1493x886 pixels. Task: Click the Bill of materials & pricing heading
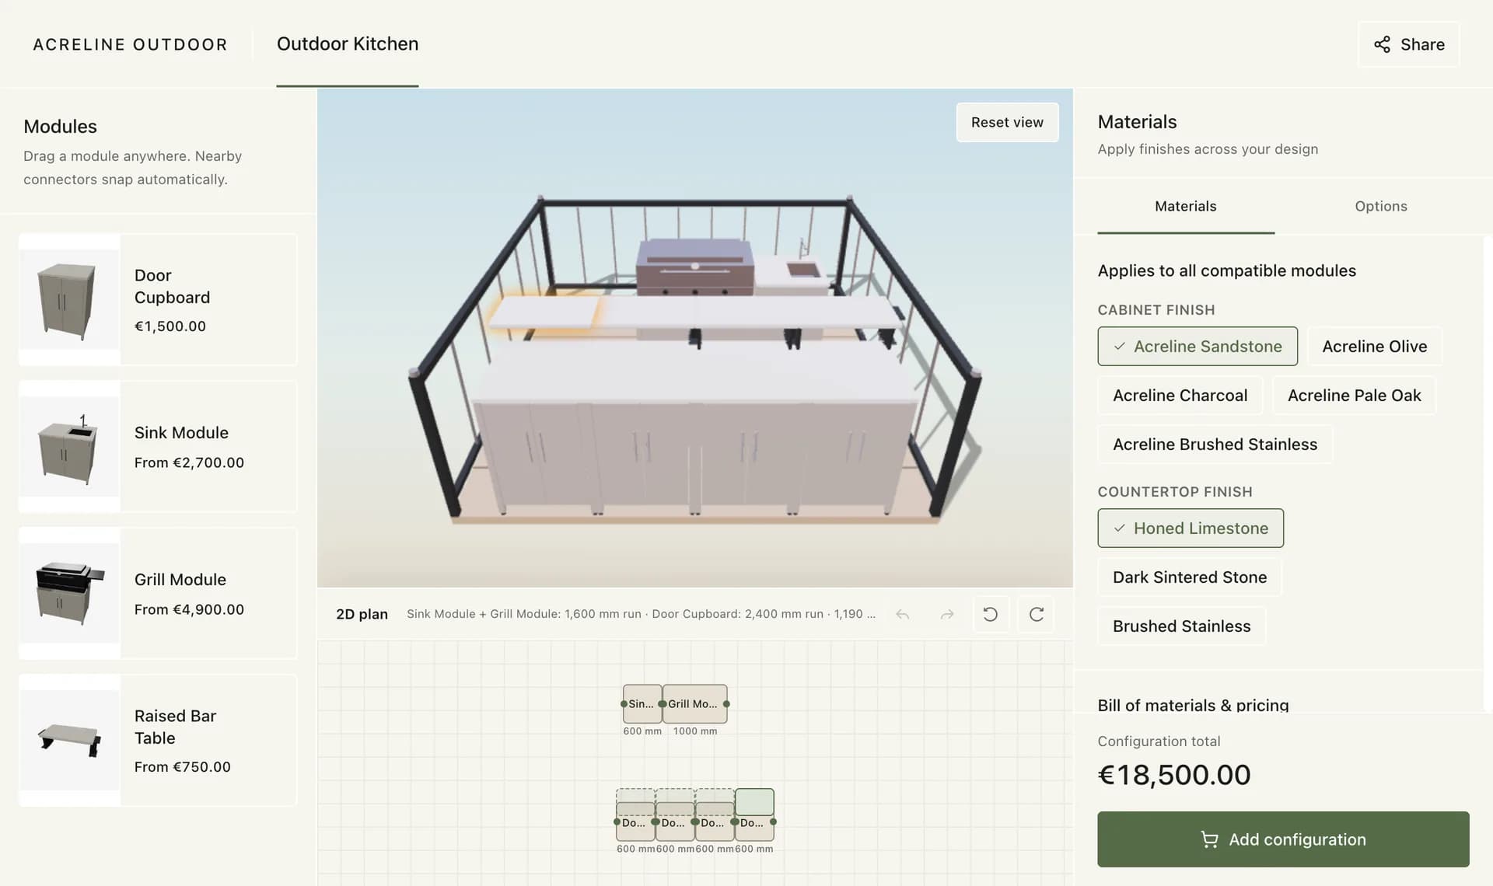pyautogui.click(x=1193, y=706)
